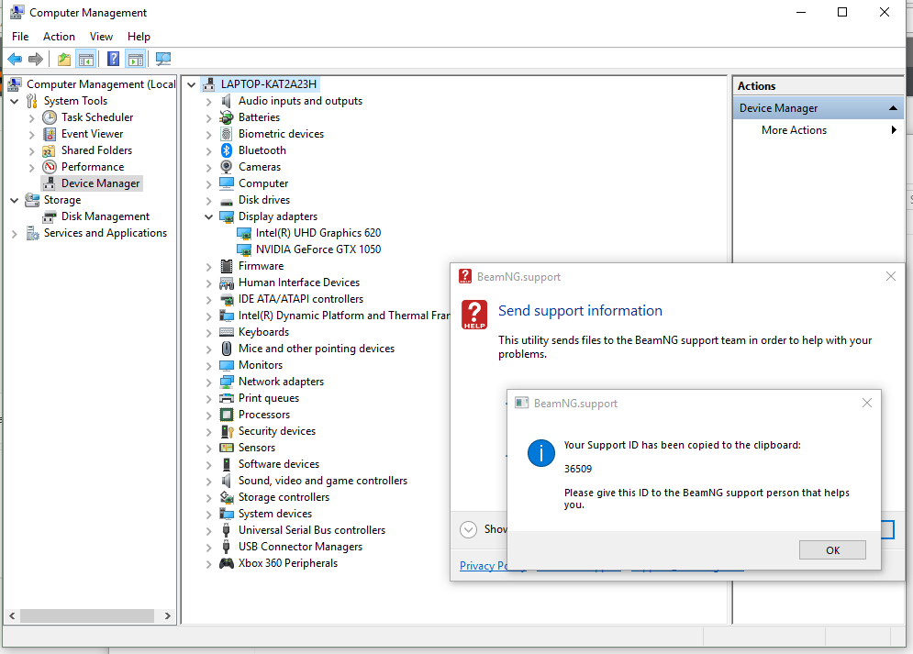
Task: Click the Performance gauge icon
Action: (50, 166)
